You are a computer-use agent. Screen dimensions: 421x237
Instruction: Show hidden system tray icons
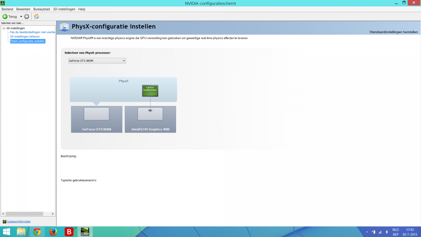pos(367,232)
